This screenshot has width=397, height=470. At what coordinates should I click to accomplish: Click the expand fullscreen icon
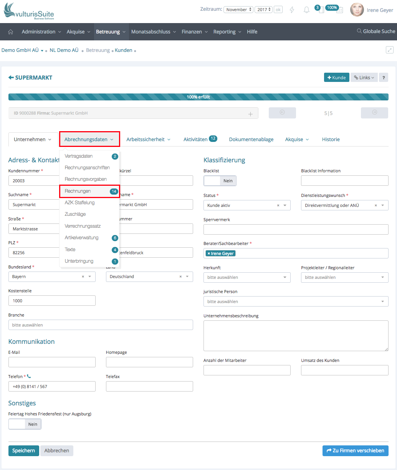(x=389, y=50)
